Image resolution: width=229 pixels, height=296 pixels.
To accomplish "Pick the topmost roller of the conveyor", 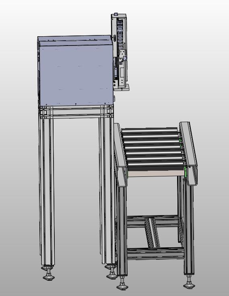I will pyautogui.click(x=150, y=130).
